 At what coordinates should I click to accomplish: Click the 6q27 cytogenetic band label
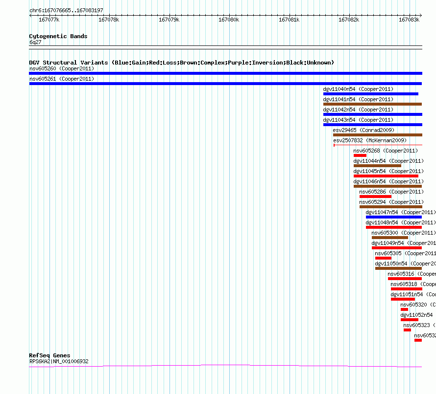click(35, 42)
